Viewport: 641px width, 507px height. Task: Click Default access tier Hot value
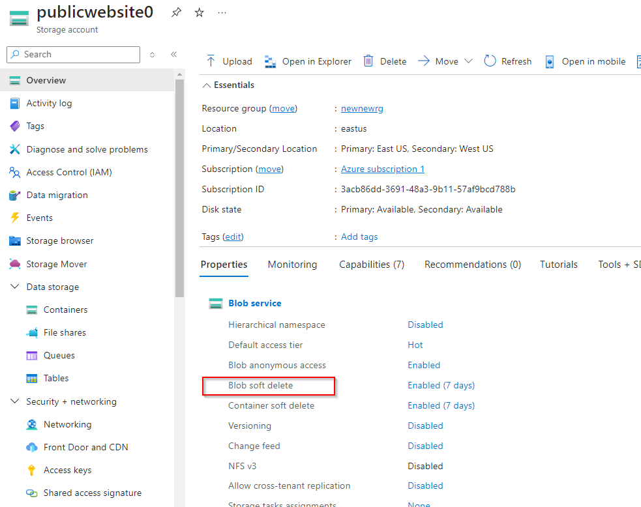point(415,345)
